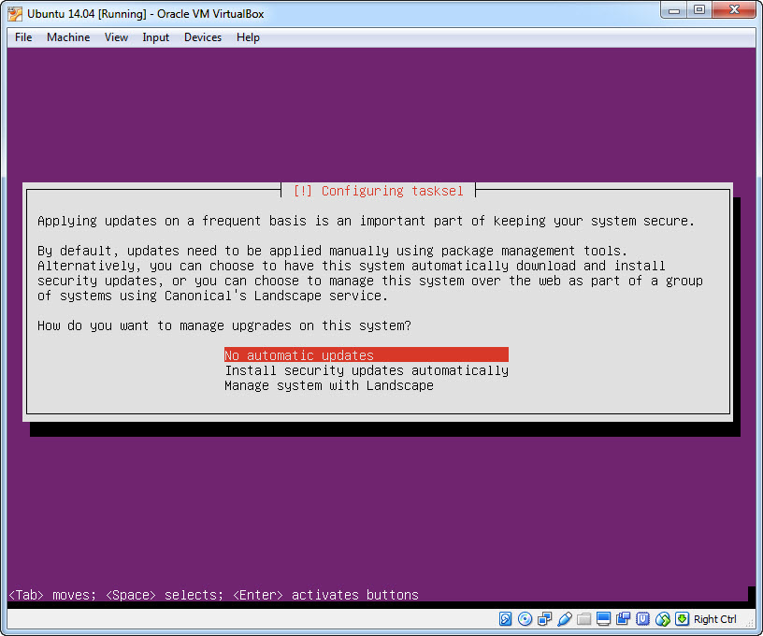
Task: Click the video capture status icon
Action: point(624,619)
